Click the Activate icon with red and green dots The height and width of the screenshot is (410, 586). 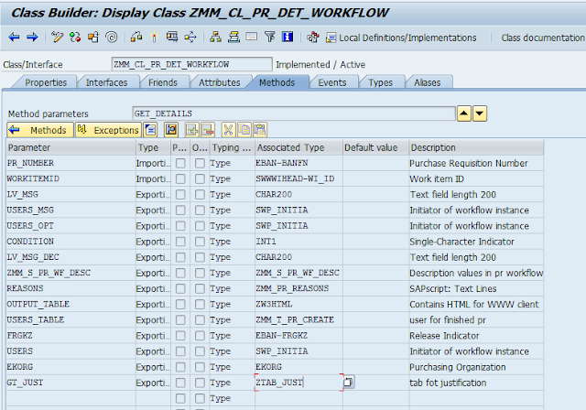coord(75,37)
